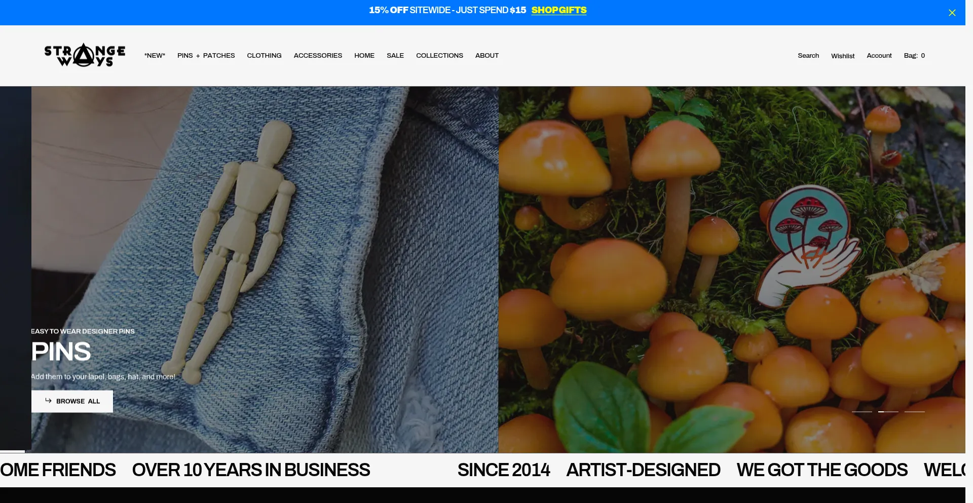Open the Search option

808,56
